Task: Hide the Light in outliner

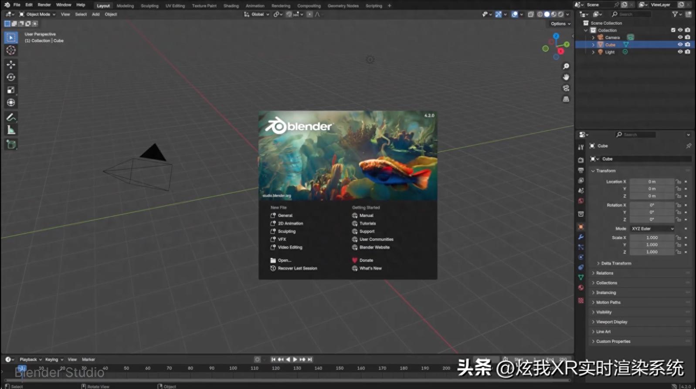Action: pos(680,52)
